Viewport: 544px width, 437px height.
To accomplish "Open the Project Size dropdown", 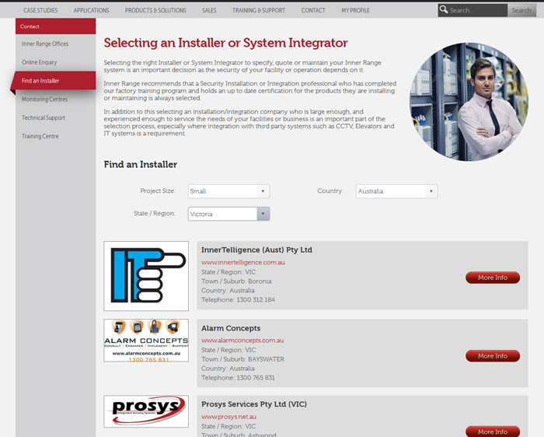I will pyautogui.click(x=228, y=191).
